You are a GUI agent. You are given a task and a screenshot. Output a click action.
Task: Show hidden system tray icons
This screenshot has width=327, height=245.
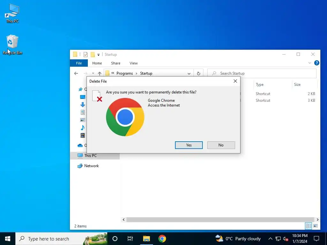[270, 239]
